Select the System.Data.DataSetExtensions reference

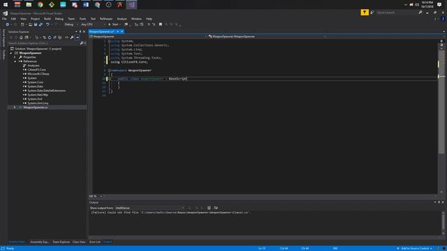pos(47,91)
